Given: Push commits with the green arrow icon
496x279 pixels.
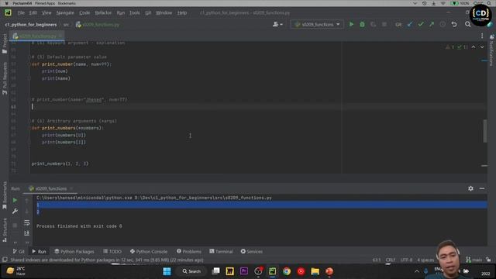Looking at the screenshot, I should pyautogui.click(x=432, y=24).
